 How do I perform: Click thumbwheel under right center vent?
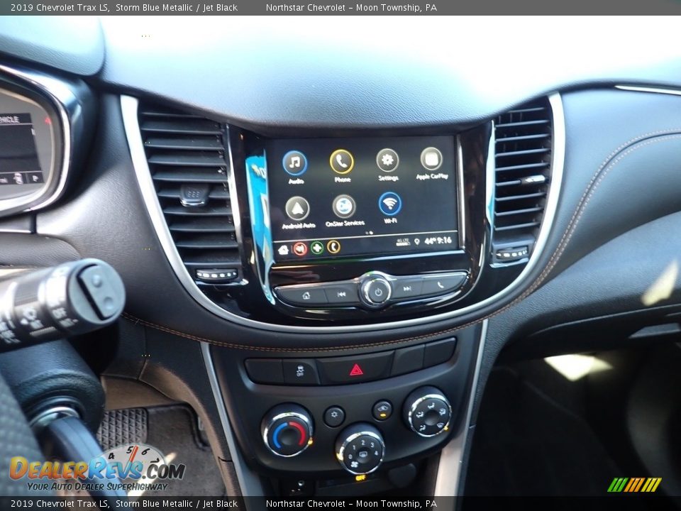point(511,253)
